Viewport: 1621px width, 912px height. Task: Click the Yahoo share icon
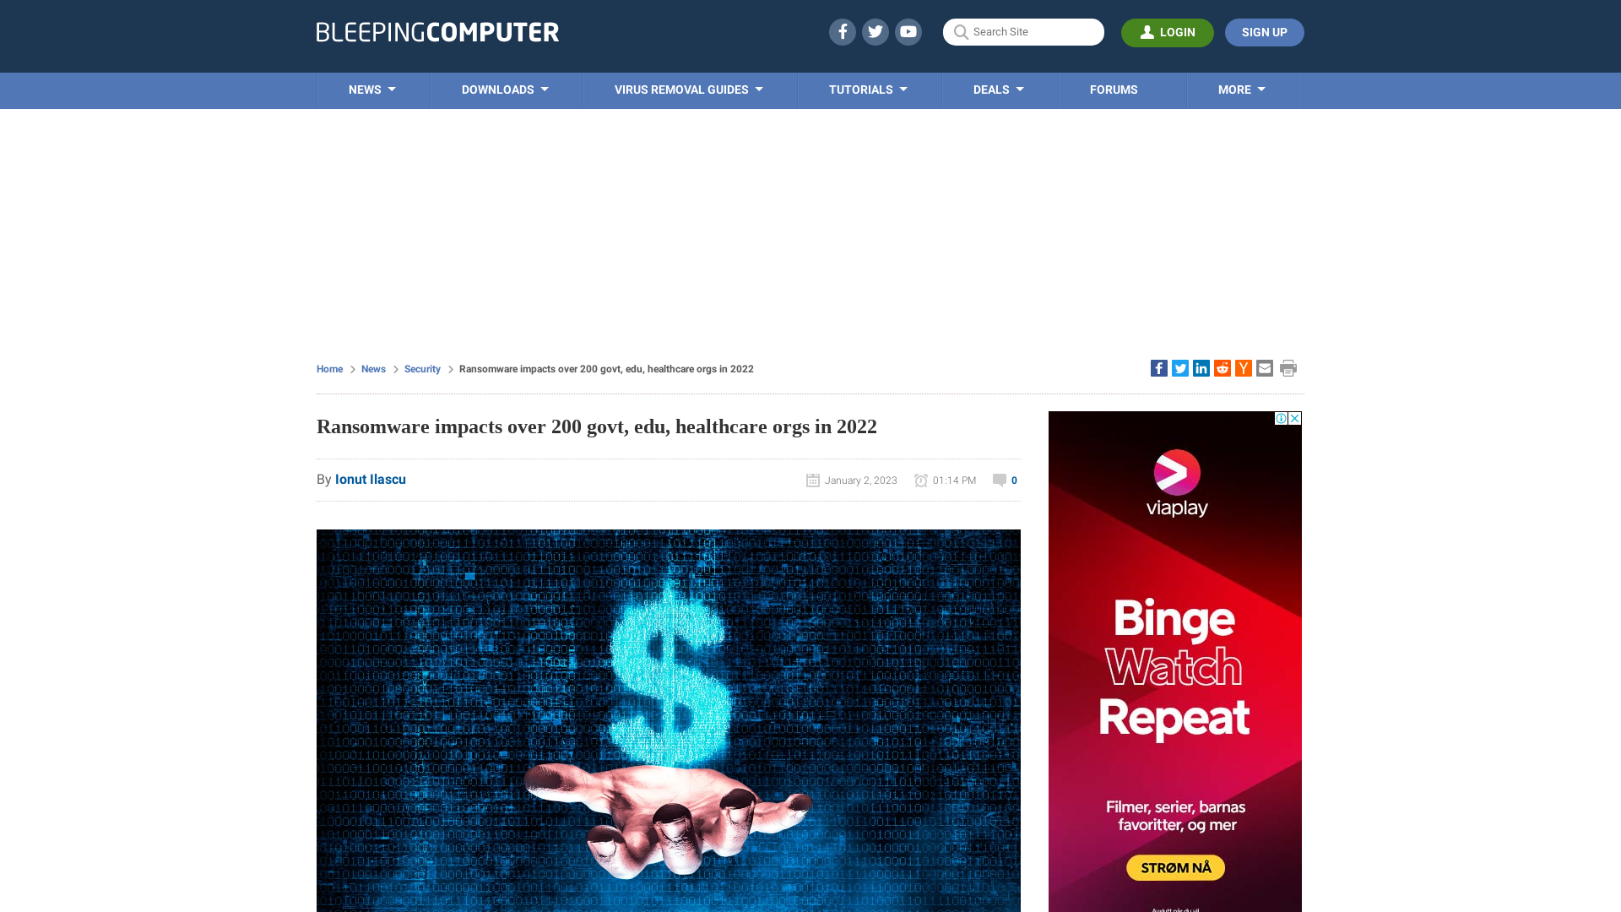1243,367
